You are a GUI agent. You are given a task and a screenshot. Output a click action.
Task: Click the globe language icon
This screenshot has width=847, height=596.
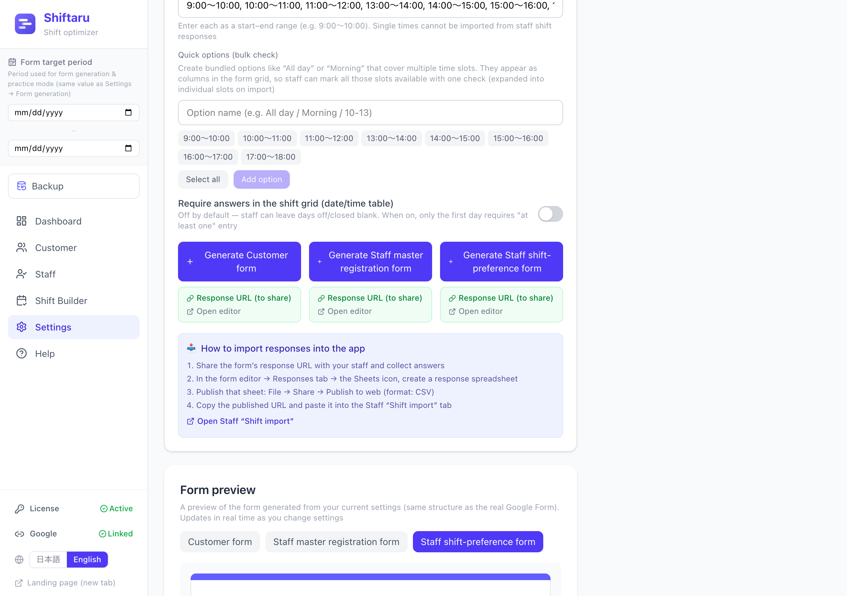click(x=19, y=560)
